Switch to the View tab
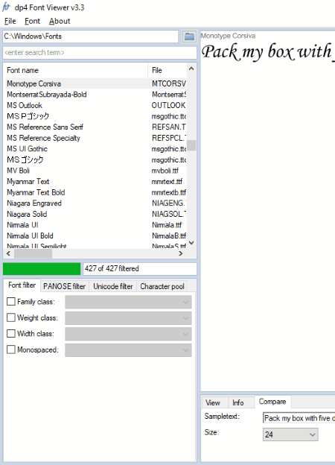Image resolution: width=335 pixels, height=465 pixels. tap(213, 402)
